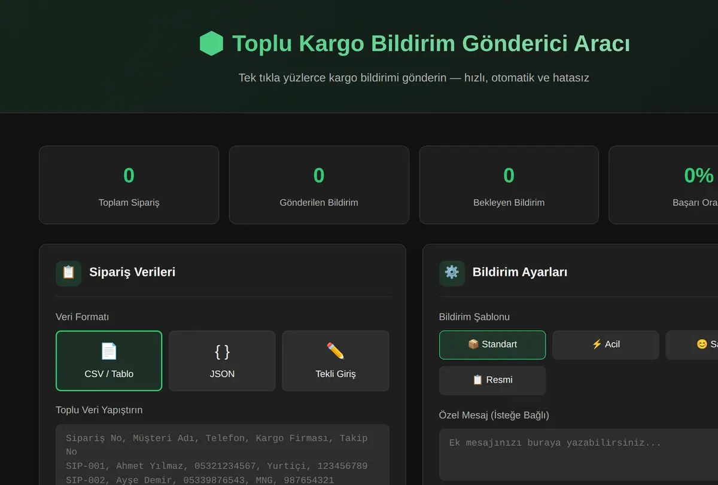718x485 pixels.
Task: Click the Bildirim Ayarları heading
Action: (x=520, y=272)
